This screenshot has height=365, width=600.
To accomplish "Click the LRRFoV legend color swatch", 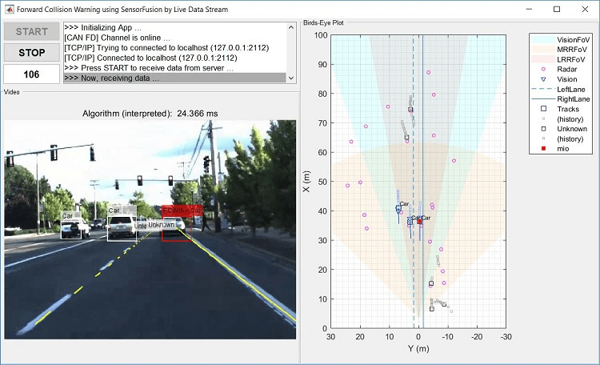I will [x=543, y=59].
